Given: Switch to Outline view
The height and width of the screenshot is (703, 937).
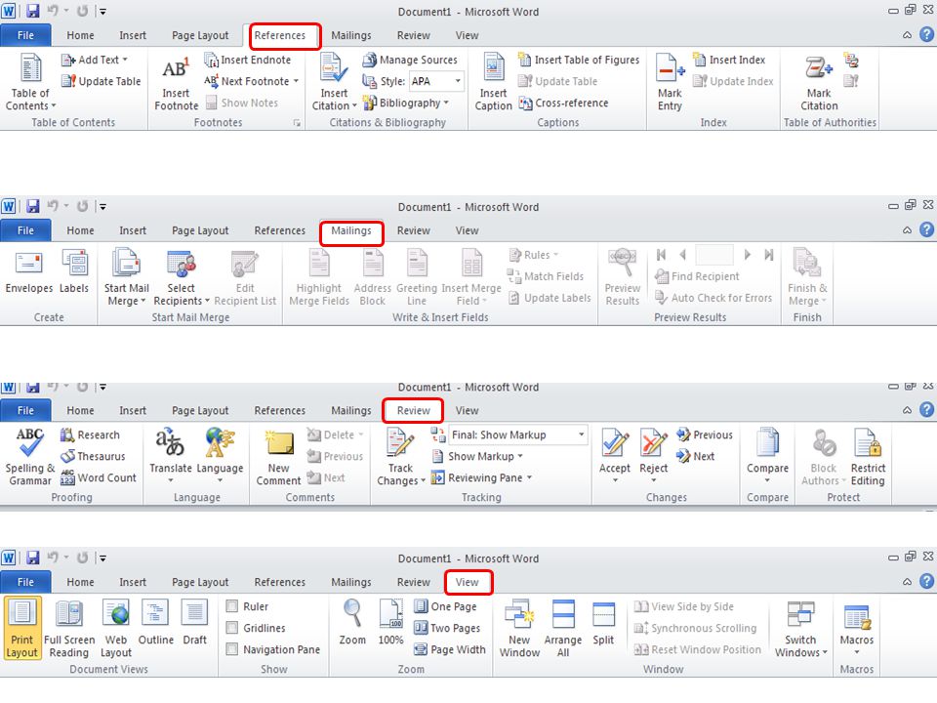Looking at the screenshot, I should (155, 624).
